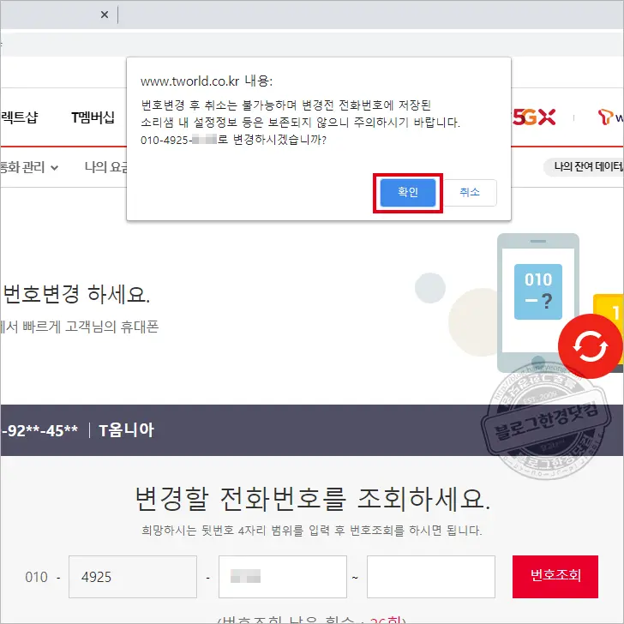Screen dimensions: 624x624
Task: Expand the 통화 관리 dropdown
Action: [x=29, y=167]
